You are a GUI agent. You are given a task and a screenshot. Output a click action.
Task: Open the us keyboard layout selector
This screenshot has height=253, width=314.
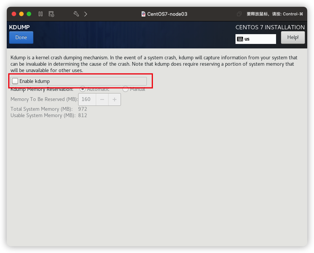coord(256,39)
